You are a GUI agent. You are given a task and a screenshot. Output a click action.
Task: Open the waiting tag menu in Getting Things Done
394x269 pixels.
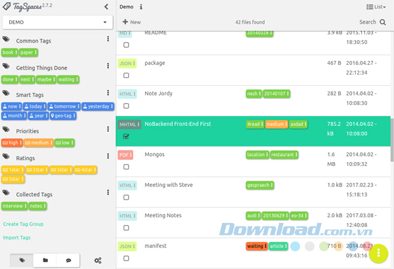click(77, 79)
